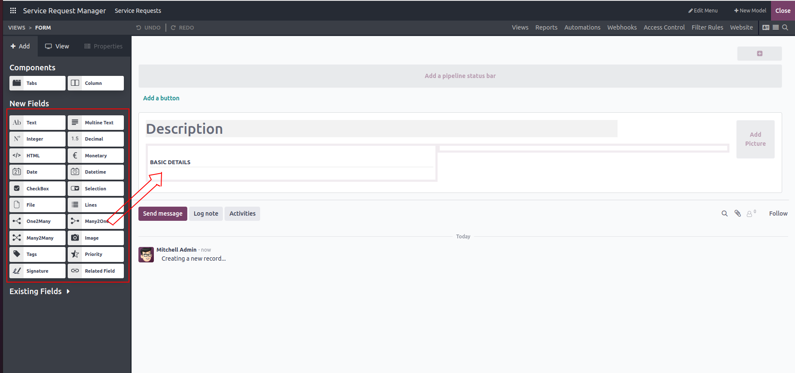
Task: Open the Access Control menu
Action: (x=664, y=27)
